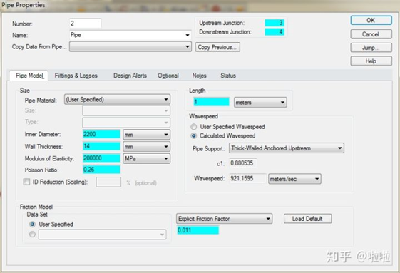
Task: Click the friction factor value field
Action: 198,230
